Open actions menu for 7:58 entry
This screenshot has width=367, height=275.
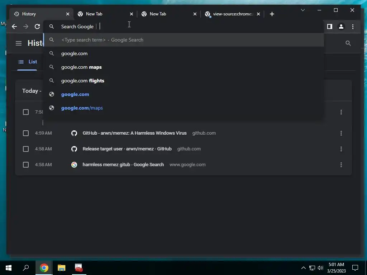pyautogui.click(x=341, y=112)
